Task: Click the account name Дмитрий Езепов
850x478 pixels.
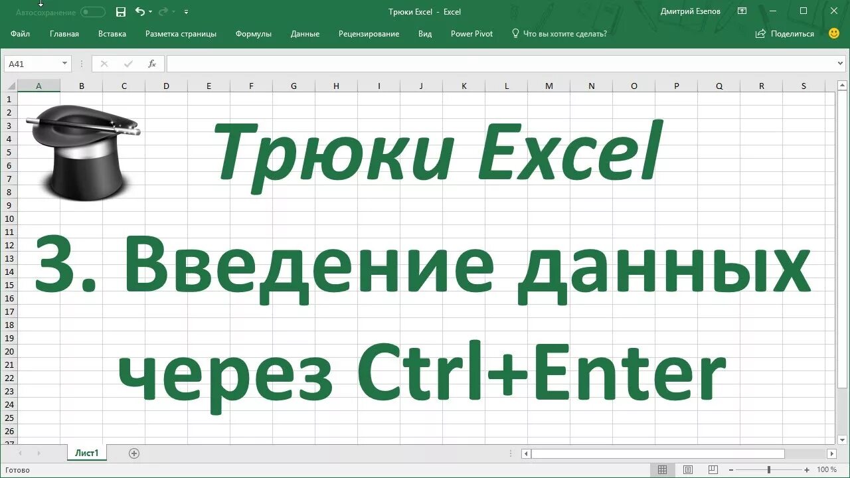Action: point(690,11)
